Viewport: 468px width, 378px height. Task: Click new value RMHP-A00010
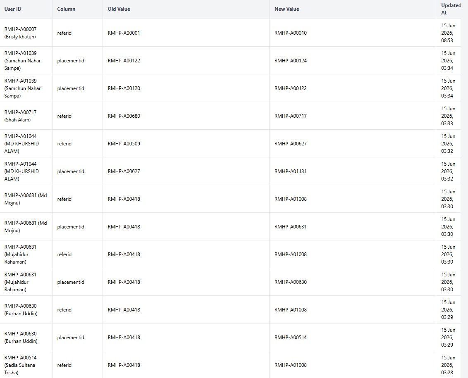pos(290,33)
